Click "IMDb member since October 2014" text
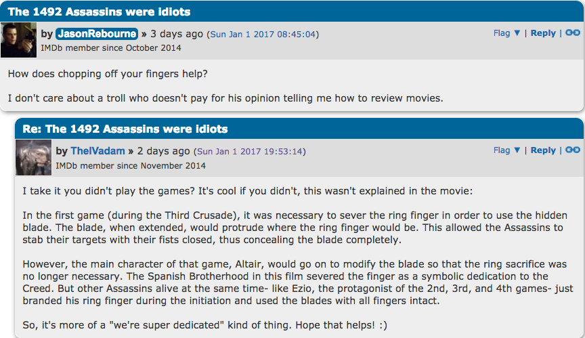Screen dimensions: 585x338 111,48
